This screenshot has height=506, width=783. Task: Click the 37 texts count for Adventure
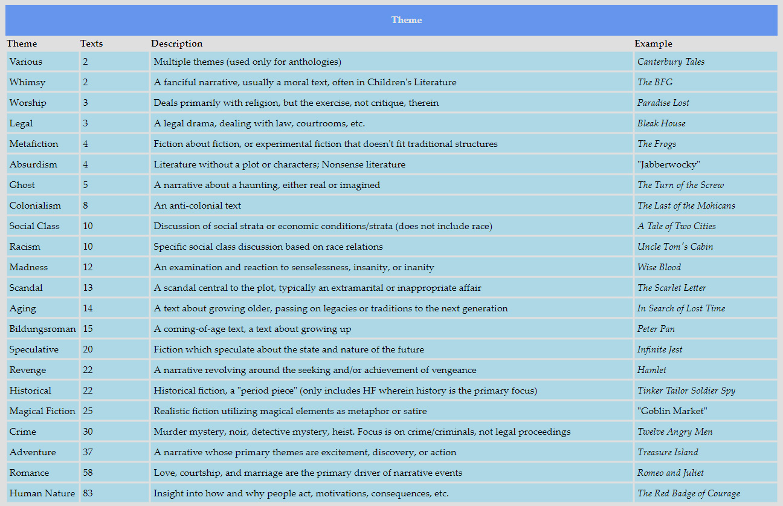88,452
